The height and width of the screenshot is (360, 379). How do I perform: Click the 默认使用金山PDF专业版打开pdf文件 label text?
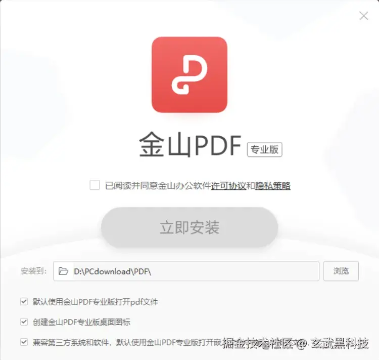tap(96, 302)
